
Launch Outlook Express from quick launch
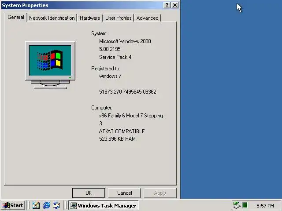click(56, 205)
